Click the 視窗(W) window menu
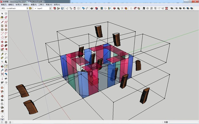This screenshot has width=199, height=124. tap(49, 5)
